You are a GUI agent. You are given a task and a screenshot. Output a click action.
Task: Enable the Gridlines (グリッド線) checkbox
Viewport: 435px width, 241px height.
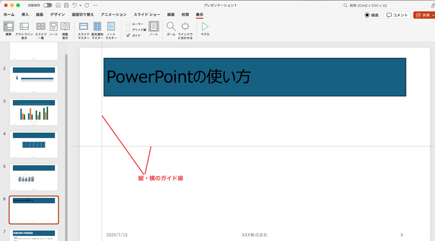(x=128, y=29)
